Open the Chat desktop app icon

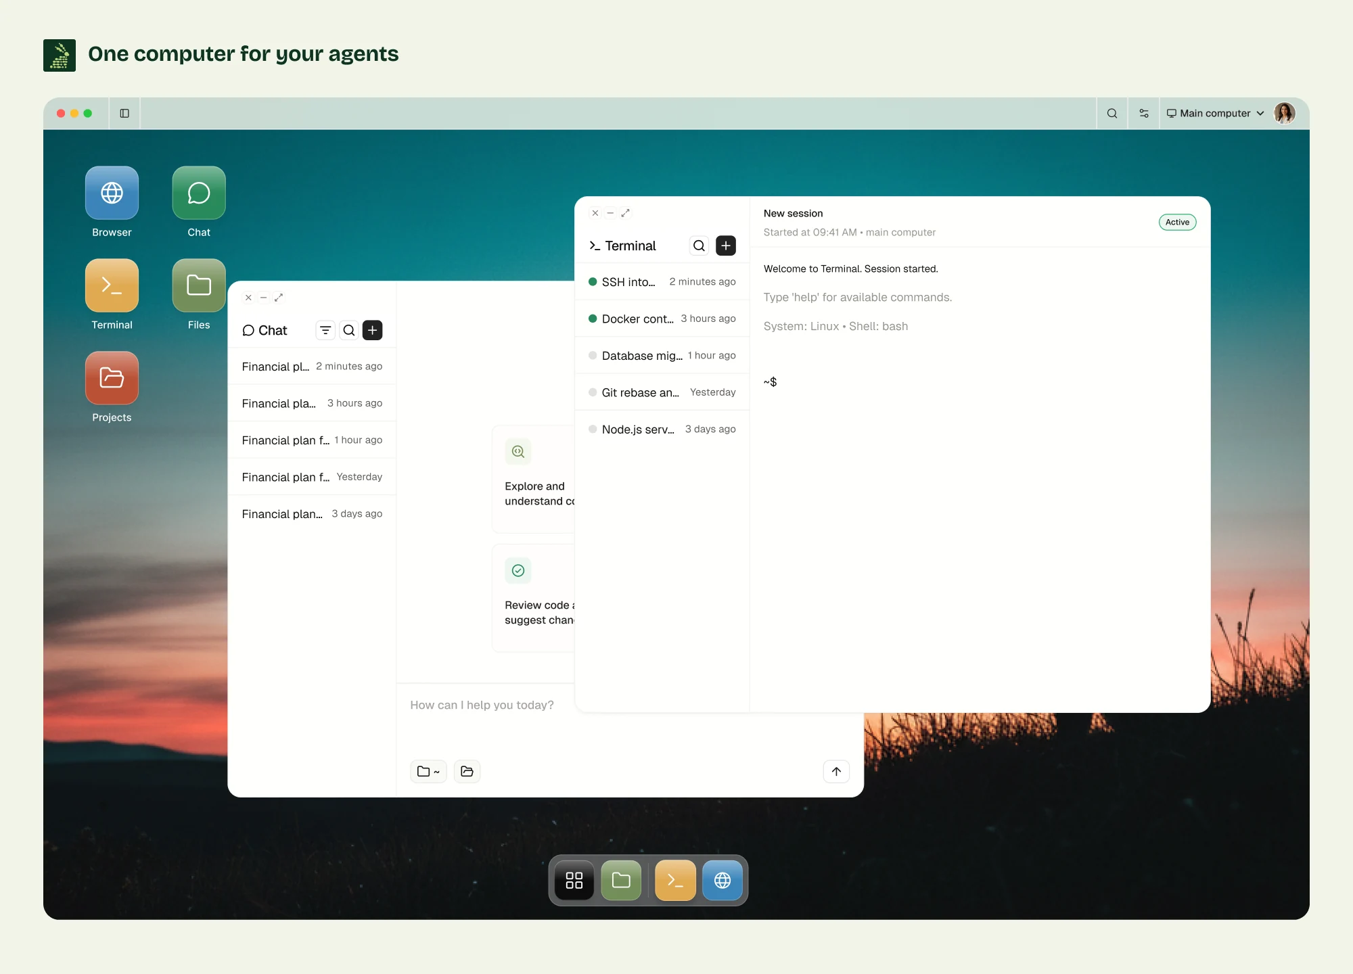pos(199,193)
